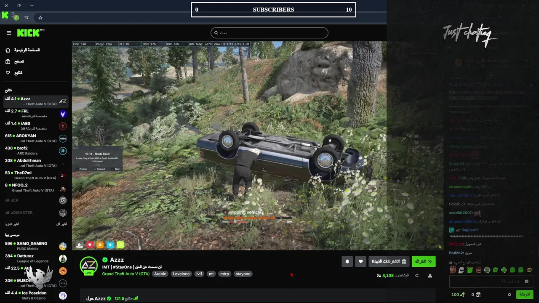The height and width of the screenshot is (303, 539).
Task: Open ABOKYAN channel in sidebar
Action: click(35, 138)
